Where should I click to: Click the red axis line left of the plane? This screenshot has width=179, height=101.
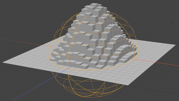23,42
